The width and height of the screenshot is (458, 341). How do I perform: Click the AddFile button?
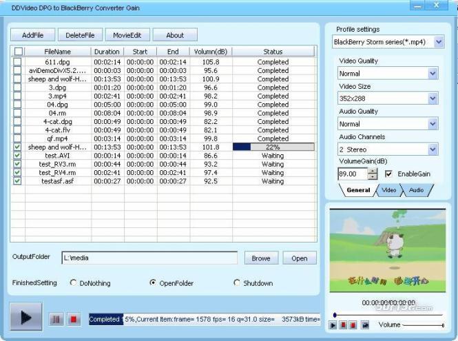(33, 35)
